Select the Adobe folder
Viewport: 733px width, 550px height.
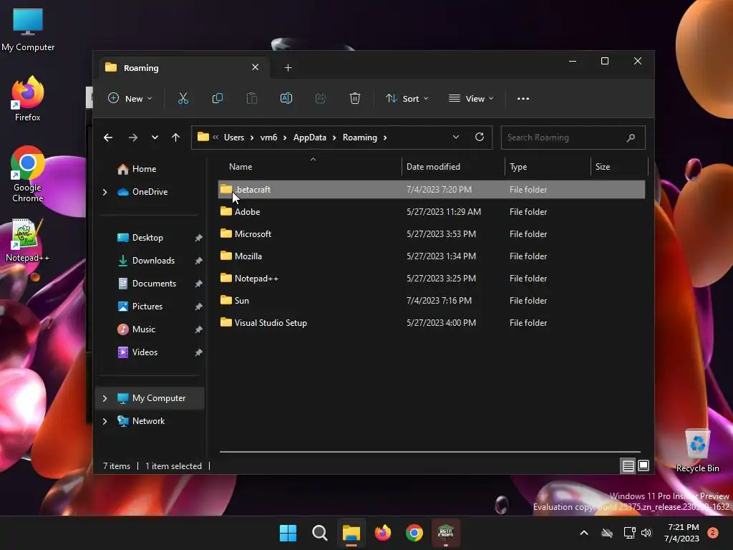pyautogui.click(x=432, y=212)
